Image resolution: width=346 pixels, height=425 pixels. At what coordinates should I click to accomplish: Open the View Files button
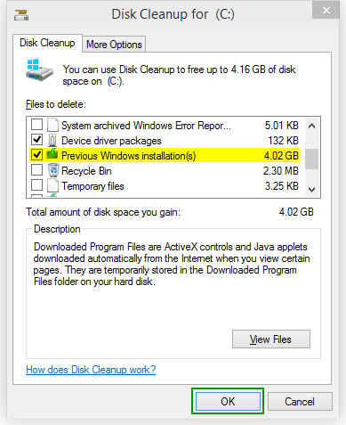(271, 339)
